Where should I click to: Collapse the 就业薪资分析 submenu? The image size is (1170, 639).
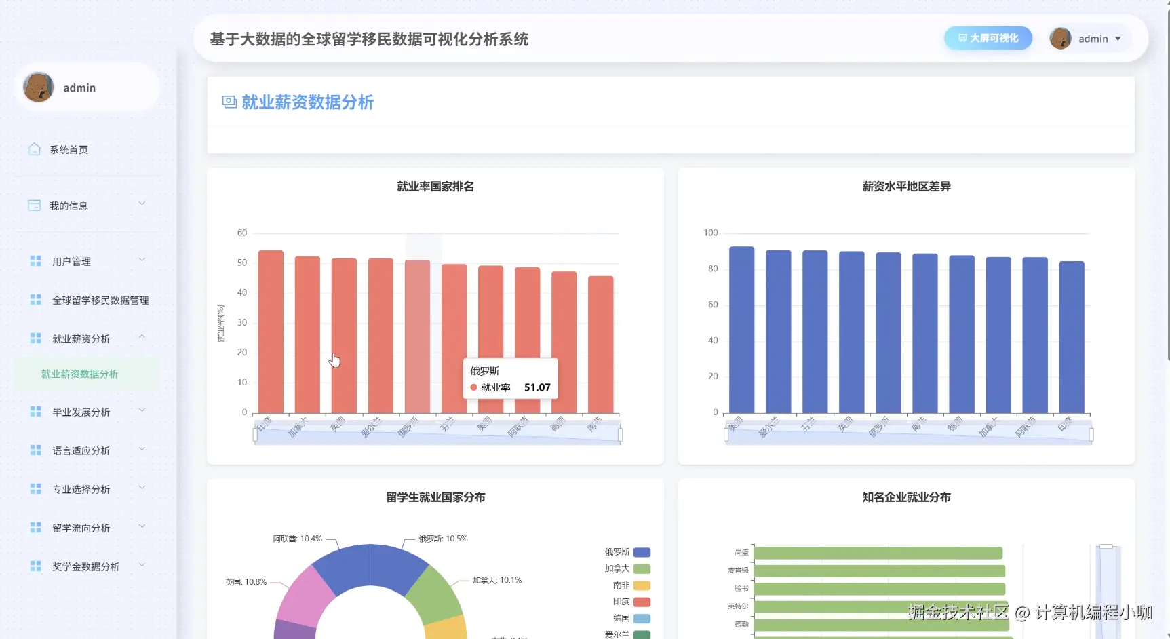point(81,337)
